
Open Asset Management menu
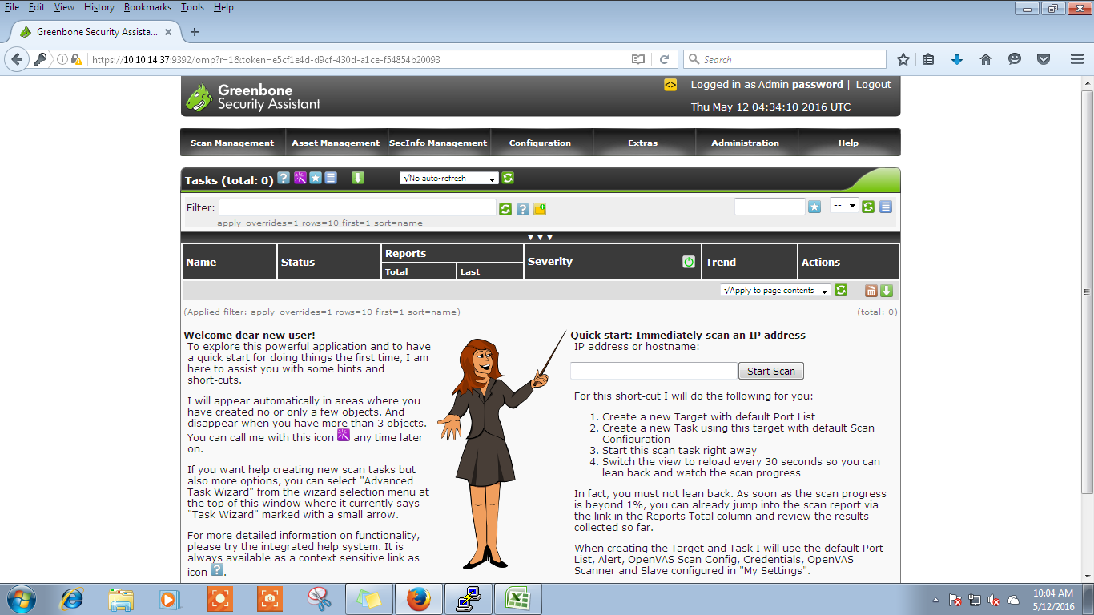click(x=336, y=143)
